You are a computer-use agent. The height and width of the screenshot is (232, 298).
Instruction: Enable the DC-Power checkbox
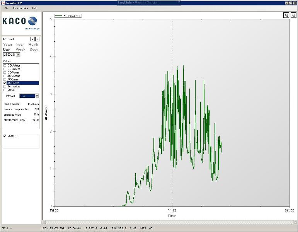(x=5, y=72)
